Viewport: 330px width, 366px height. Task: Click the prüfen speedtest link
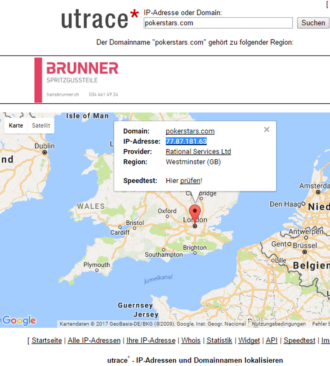(x=190, y=181)
